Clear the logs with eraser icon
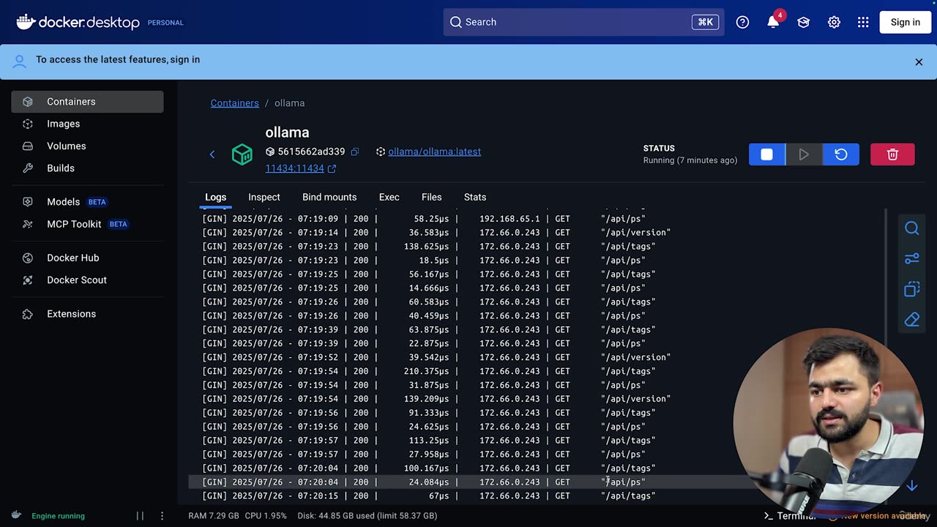This screenshot has width=937, height=527. (911, 320)
